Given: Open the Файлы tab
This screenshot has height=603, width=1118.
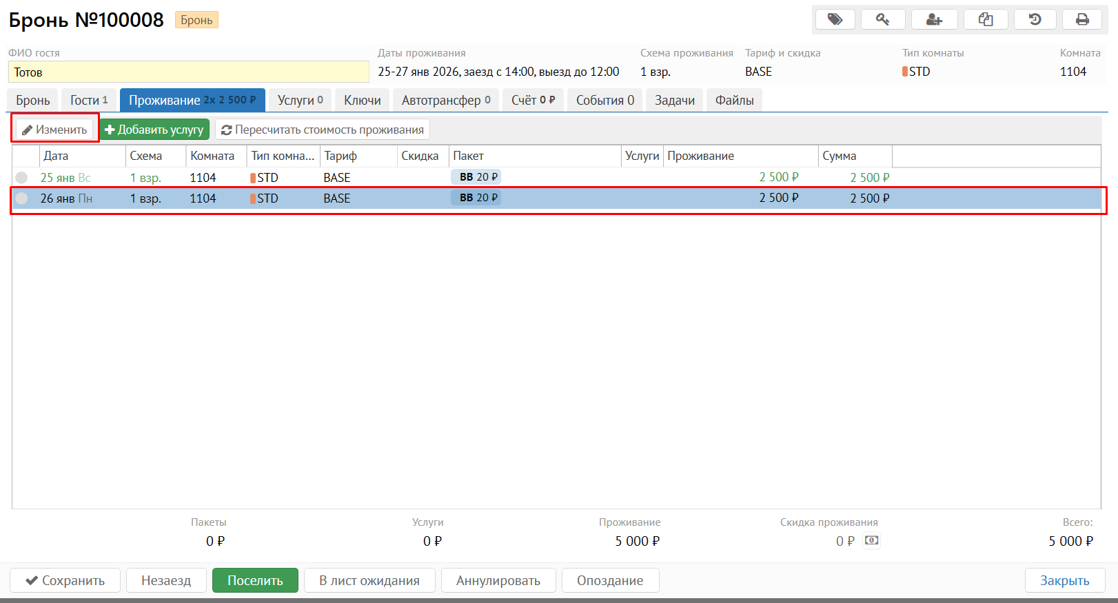Looking at the screenshot, I should tap(735, 100).
